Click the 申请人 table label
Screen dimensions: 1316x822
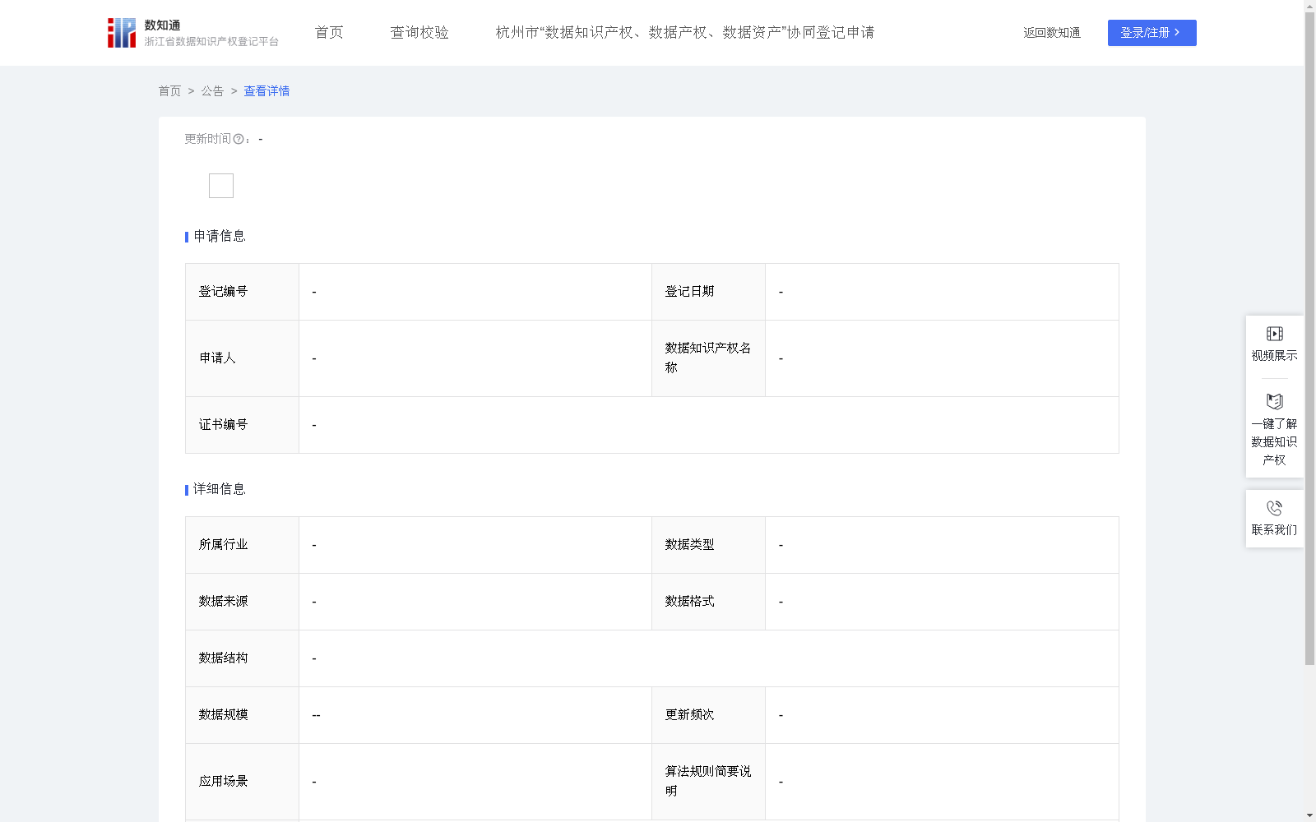tap(217, 358)
